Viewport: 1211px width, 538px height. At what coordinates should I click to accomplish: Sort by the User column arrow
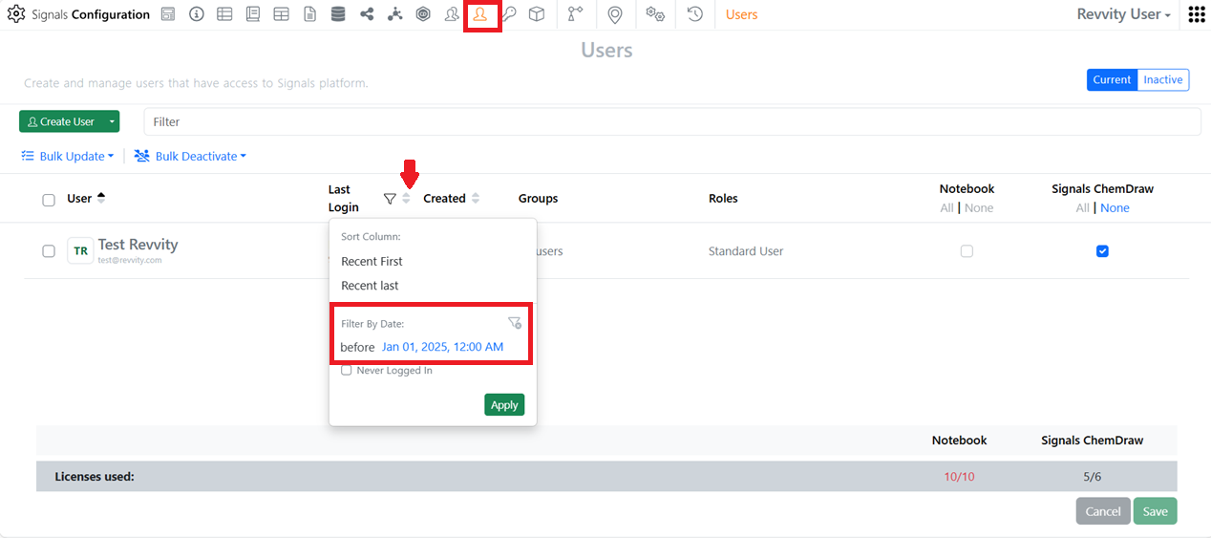(101, 198)
